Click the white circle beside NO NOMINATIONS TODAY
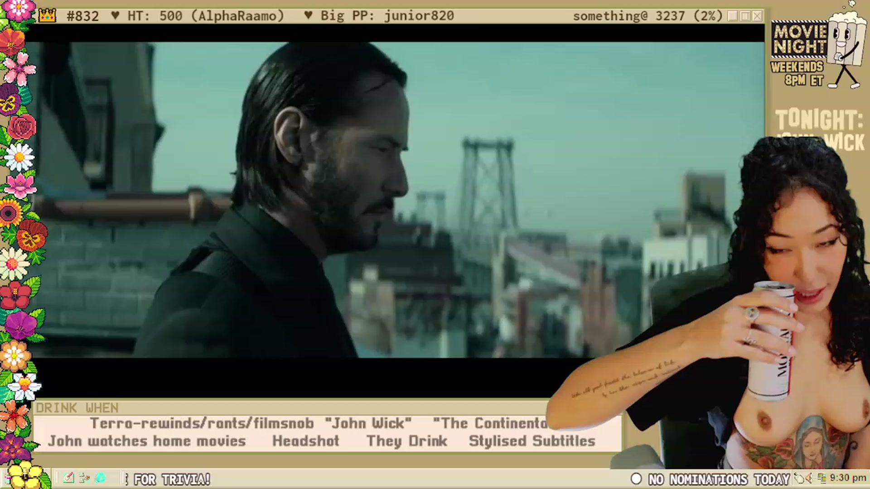Screen dimensions: 870x489 click(x=636, y=479)
